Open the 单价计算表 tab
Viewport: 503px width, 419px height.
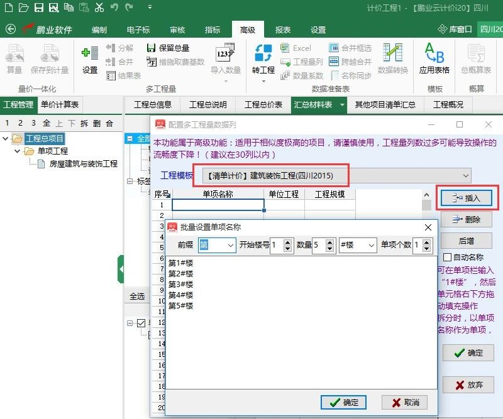[60, 105]
